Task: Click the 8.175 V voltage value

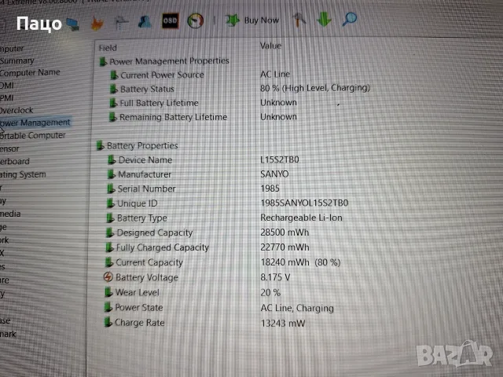Action: 276,277
